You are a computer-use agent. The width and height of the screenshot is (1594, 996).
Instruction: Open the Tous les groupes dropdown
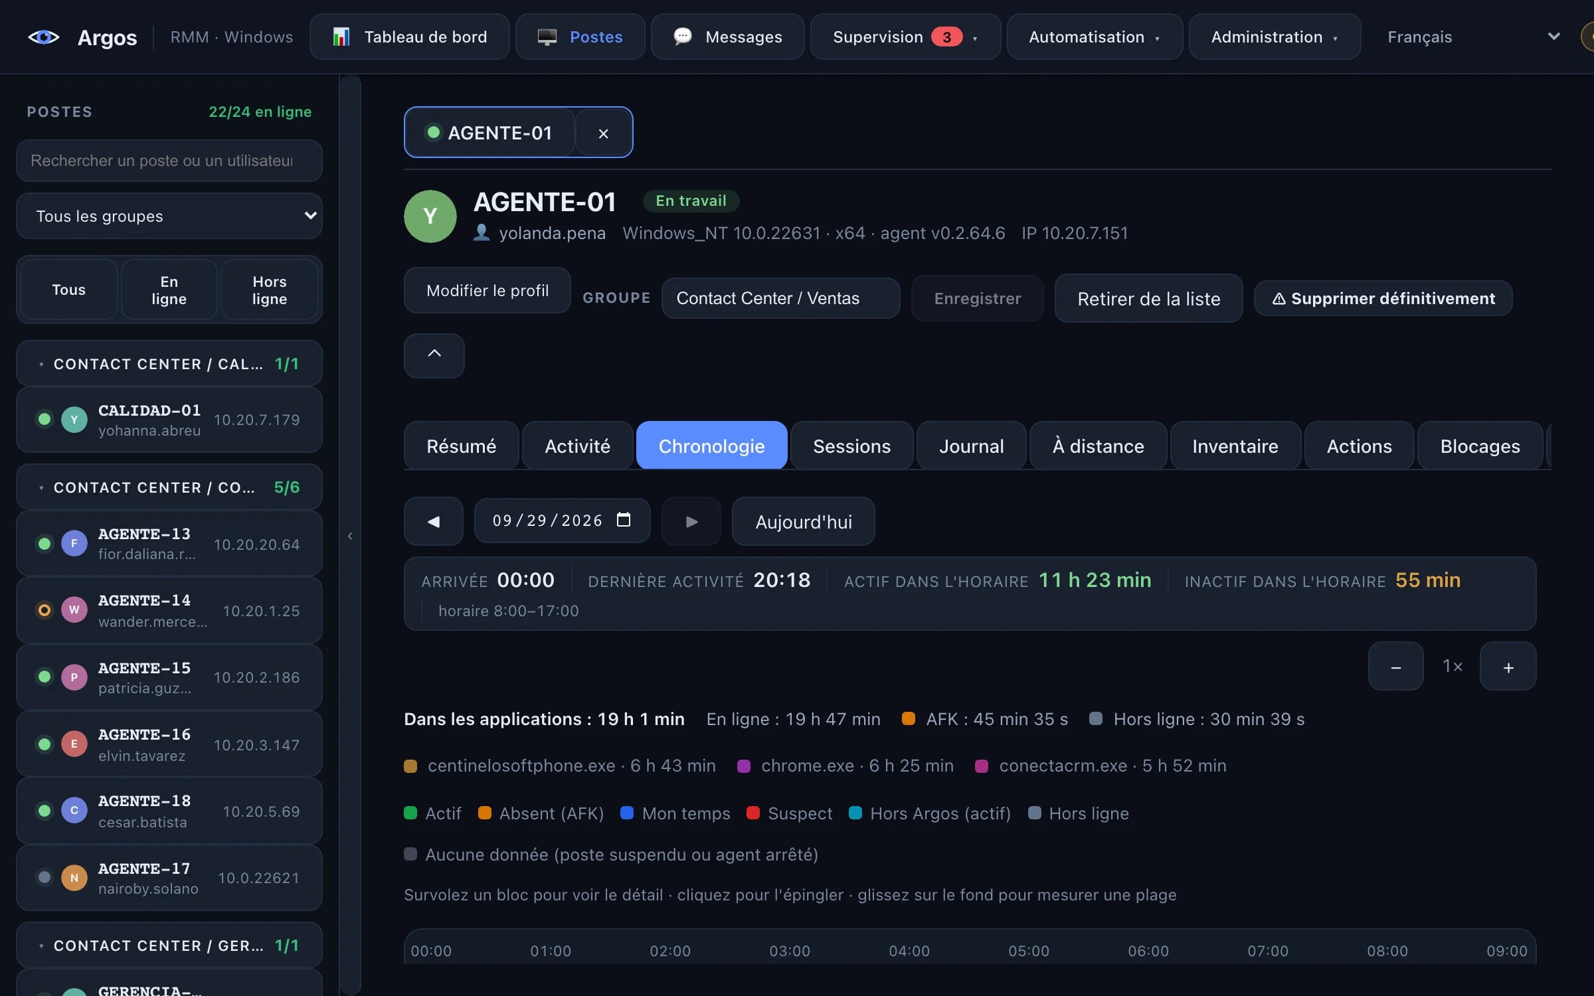[x=169, y=216]
